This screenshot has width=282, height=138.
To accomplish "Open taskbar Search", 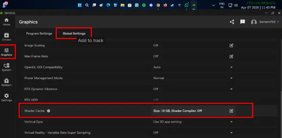I will pyautogui.click(x=87, y=5).
